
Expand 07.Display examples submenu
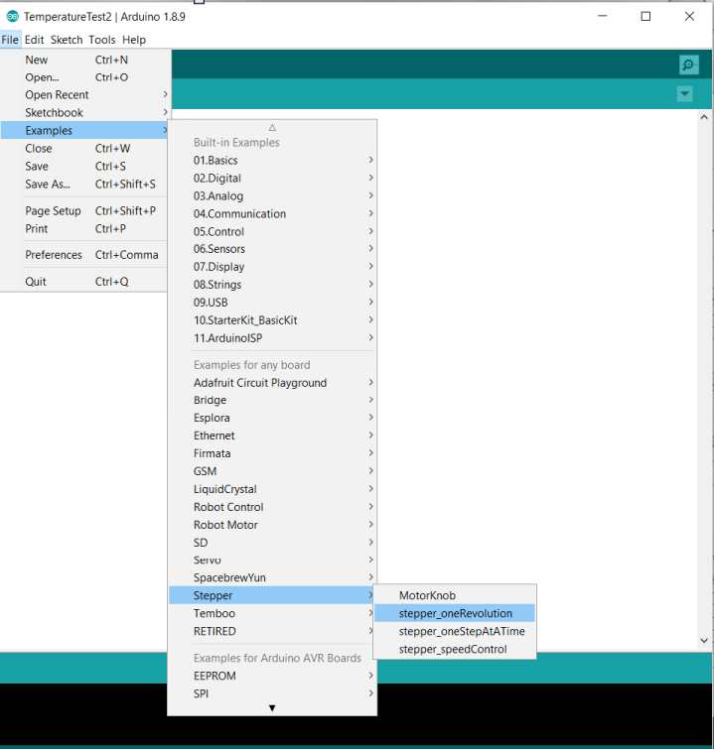tap(272, 267)
